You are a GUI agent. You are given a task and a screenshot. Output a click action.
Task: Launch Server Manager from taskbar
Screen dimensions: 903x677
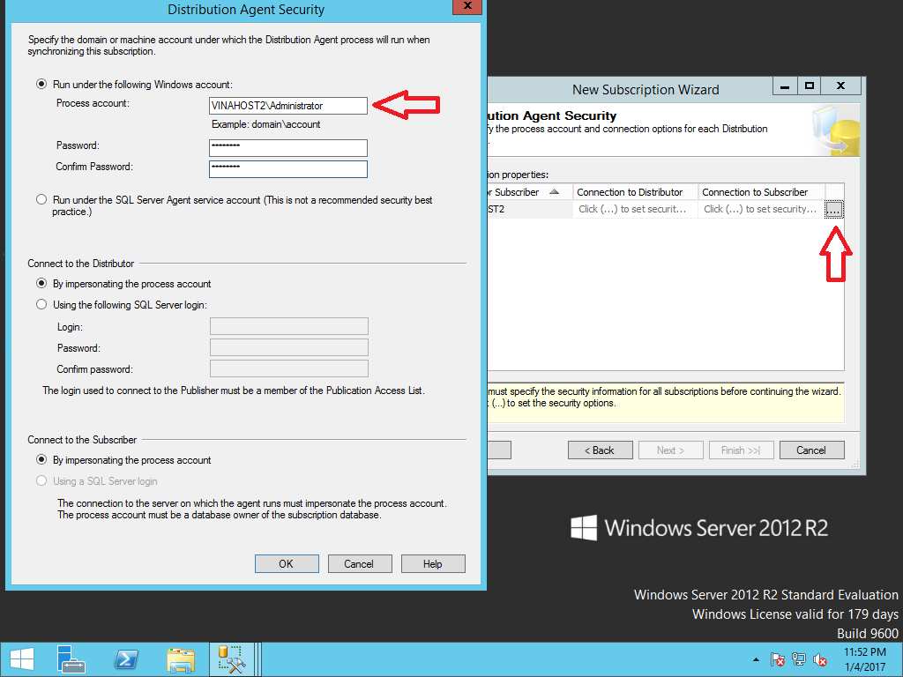click(71, 659)
